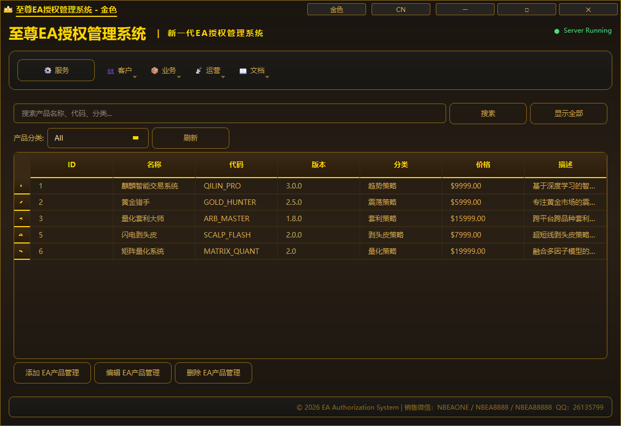
Task: Expand the 客户 menu arrow
Action: (135, 77)
